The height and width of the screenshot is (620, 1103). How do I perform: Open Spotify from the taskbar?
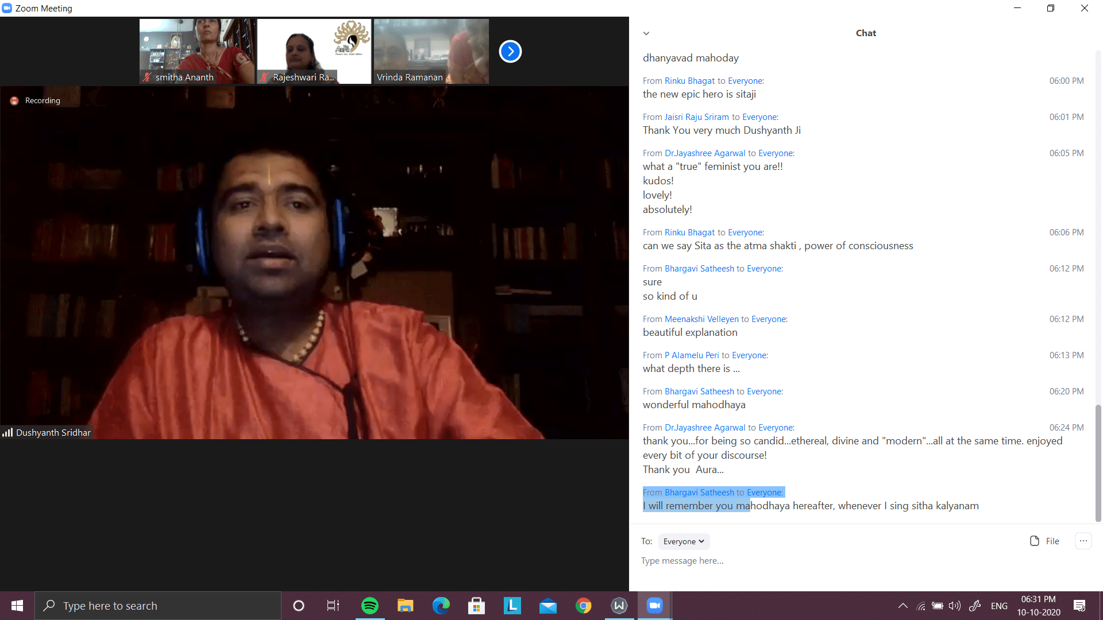[x=370, y=606]
